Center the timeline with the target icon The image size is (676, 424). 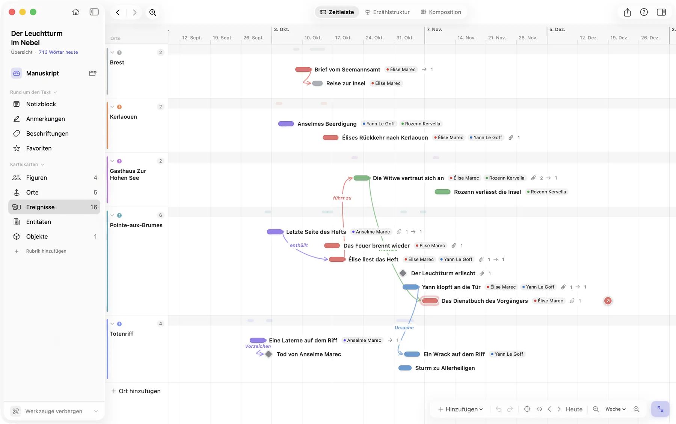coord(527,409)
